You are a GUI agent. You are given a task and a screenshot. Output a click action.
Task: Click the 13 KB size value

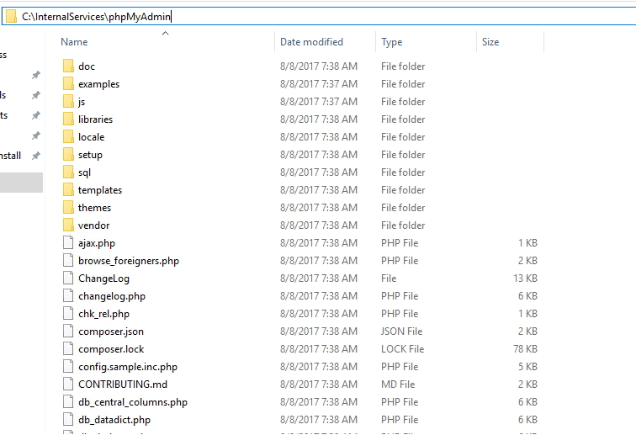(x=525, y=279)
